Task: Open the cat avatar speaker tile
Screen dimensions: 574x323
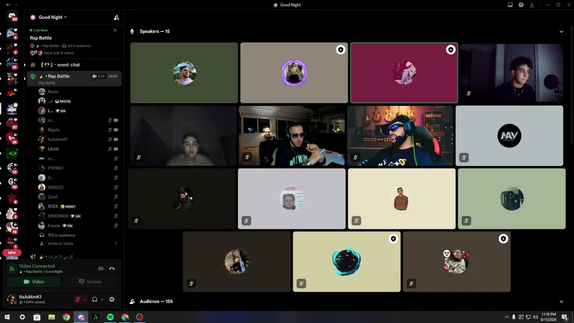Action: coord(457,262)
